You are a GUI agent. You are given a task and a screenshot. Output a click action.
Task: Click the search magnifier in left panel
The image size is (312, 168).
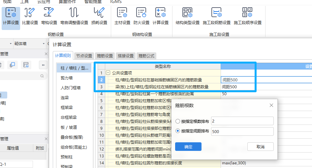(x=42, y=76)
